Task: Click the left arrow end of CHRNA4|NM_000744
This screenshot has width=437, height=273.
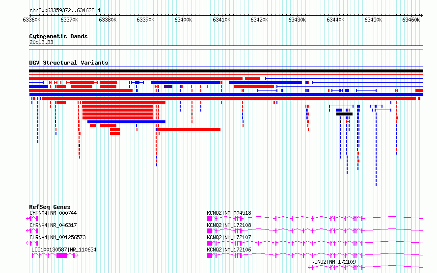Action: coord(27,219)
